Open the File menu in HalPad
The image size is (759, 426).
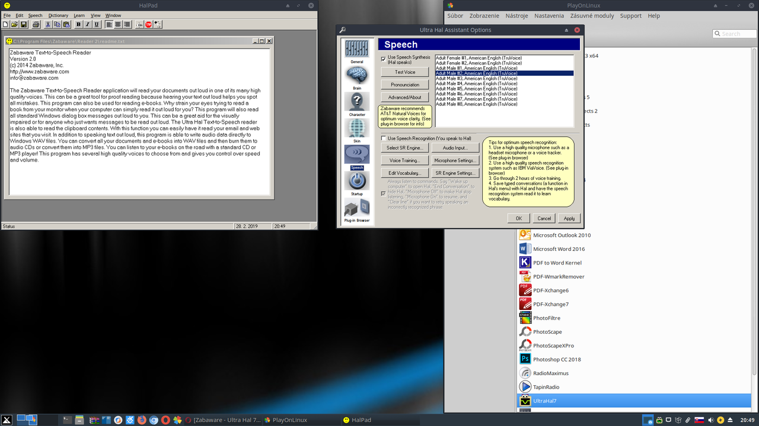click(7, 15)
